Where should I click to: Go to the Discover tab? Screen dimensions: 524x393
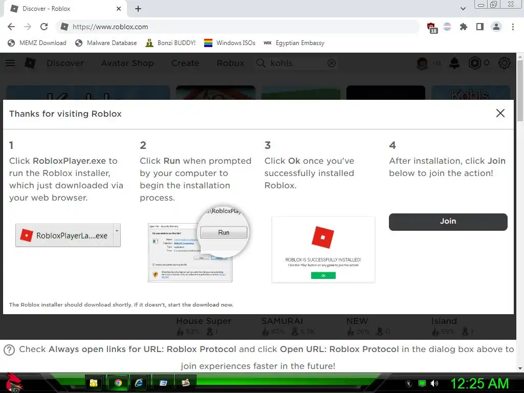(65, 63)
